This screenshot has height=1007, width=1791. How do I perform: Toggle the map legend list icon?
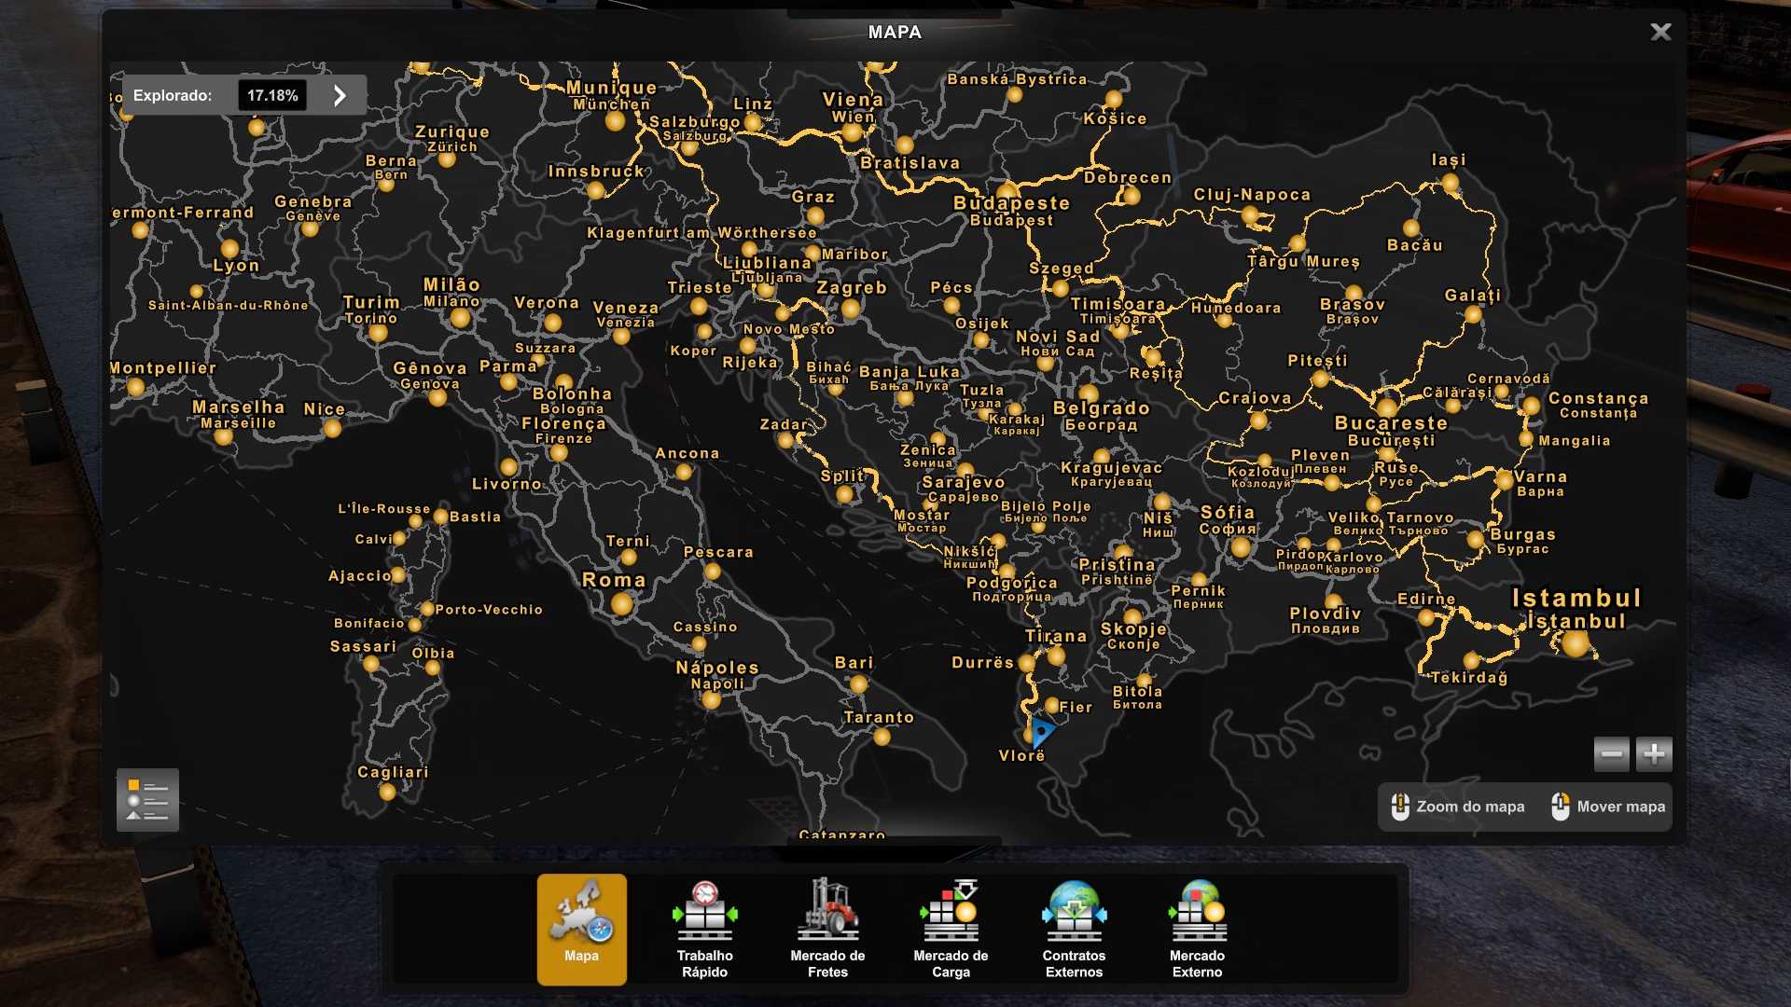pos(147,800)
